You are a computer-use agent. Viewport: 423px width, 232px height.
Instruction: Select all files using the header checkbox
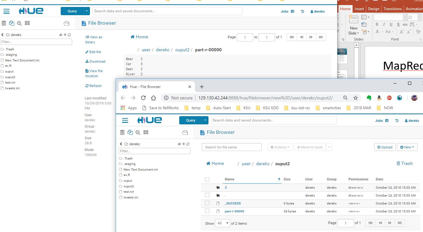tap(207, 179)
